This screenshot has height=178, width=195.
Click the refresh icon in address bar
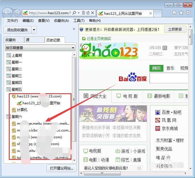[x=88, y=13]
